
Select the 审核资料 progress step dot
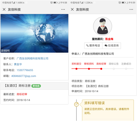[89, 69]
